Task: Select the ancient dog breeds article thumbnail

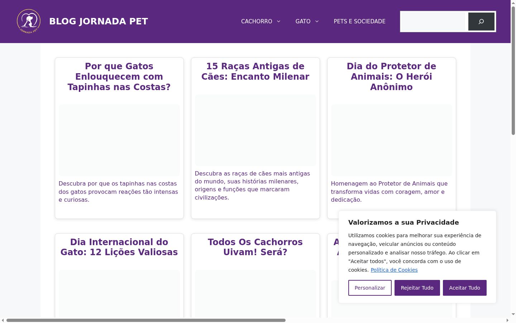Action: [255, 130]
